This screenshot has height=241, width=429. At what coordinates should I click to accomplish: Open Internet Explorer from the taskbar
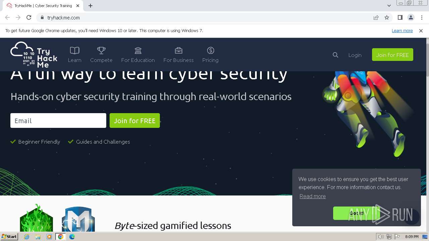(26, 237)
